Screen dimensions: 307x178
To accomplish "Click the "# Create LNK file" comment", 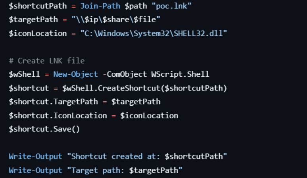I will coord(46,60).
